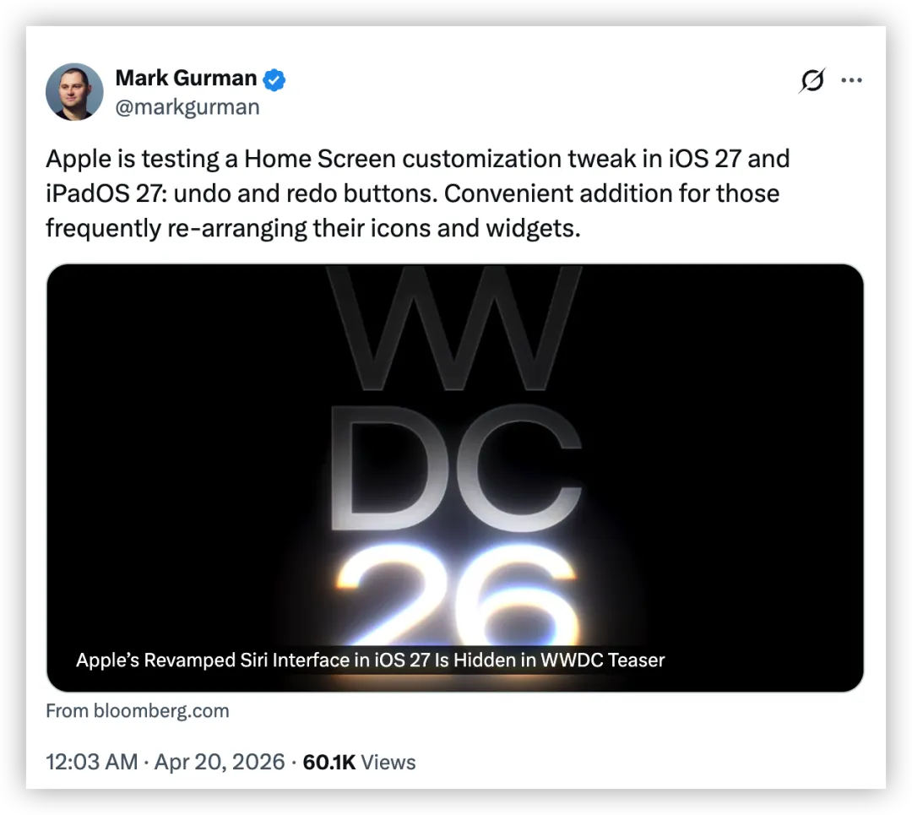Screen dimensions: 912x815
Task: Click the Mark Gurman display name
Action: coord(186,78)
